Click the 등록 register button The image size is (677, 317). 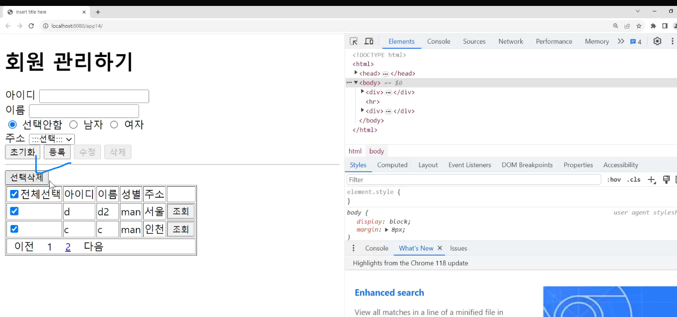[x=57, y=152]
